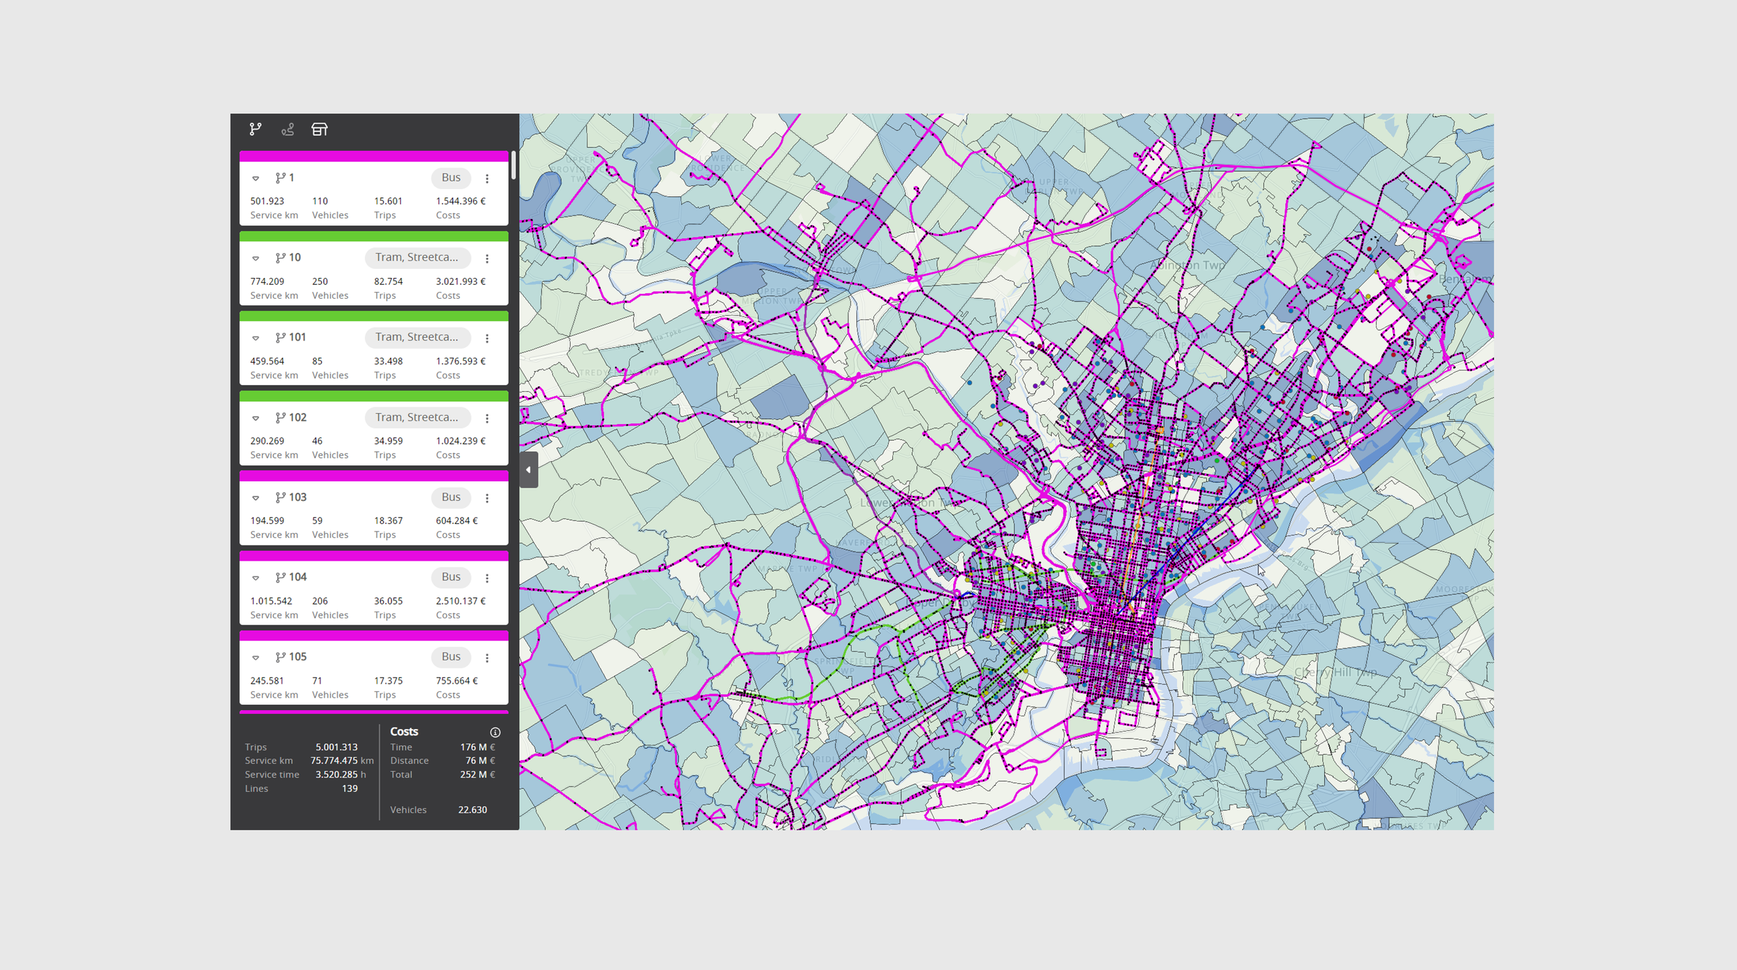Click the branch icon beside line 104
The height and width of the screenshot is (970, 1737).
click(281, 577)
